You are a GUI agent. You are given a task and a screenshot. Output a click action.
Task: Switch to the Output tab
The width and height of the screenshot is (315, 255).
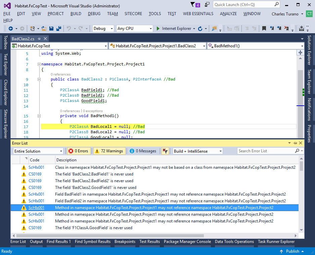tap(36, 242)
